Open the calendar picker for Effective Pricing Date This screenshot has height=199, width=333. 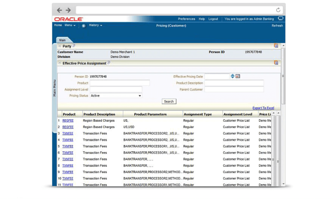(238, 76)
